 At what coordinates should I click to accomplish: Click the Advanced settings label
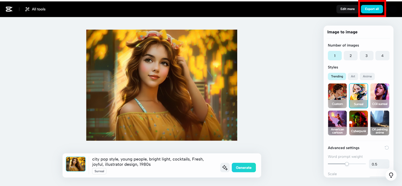click(x=344, y=148)
